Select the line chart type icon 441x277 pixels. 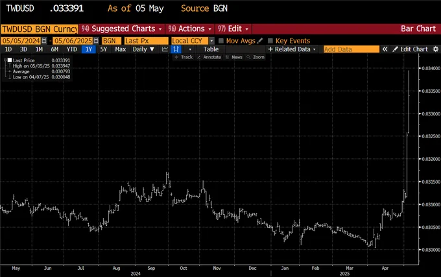click(x=165, y=49)
